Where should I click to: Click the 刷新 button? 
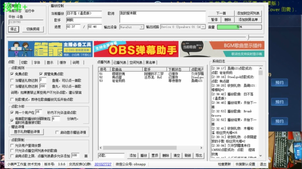point(188,156)
